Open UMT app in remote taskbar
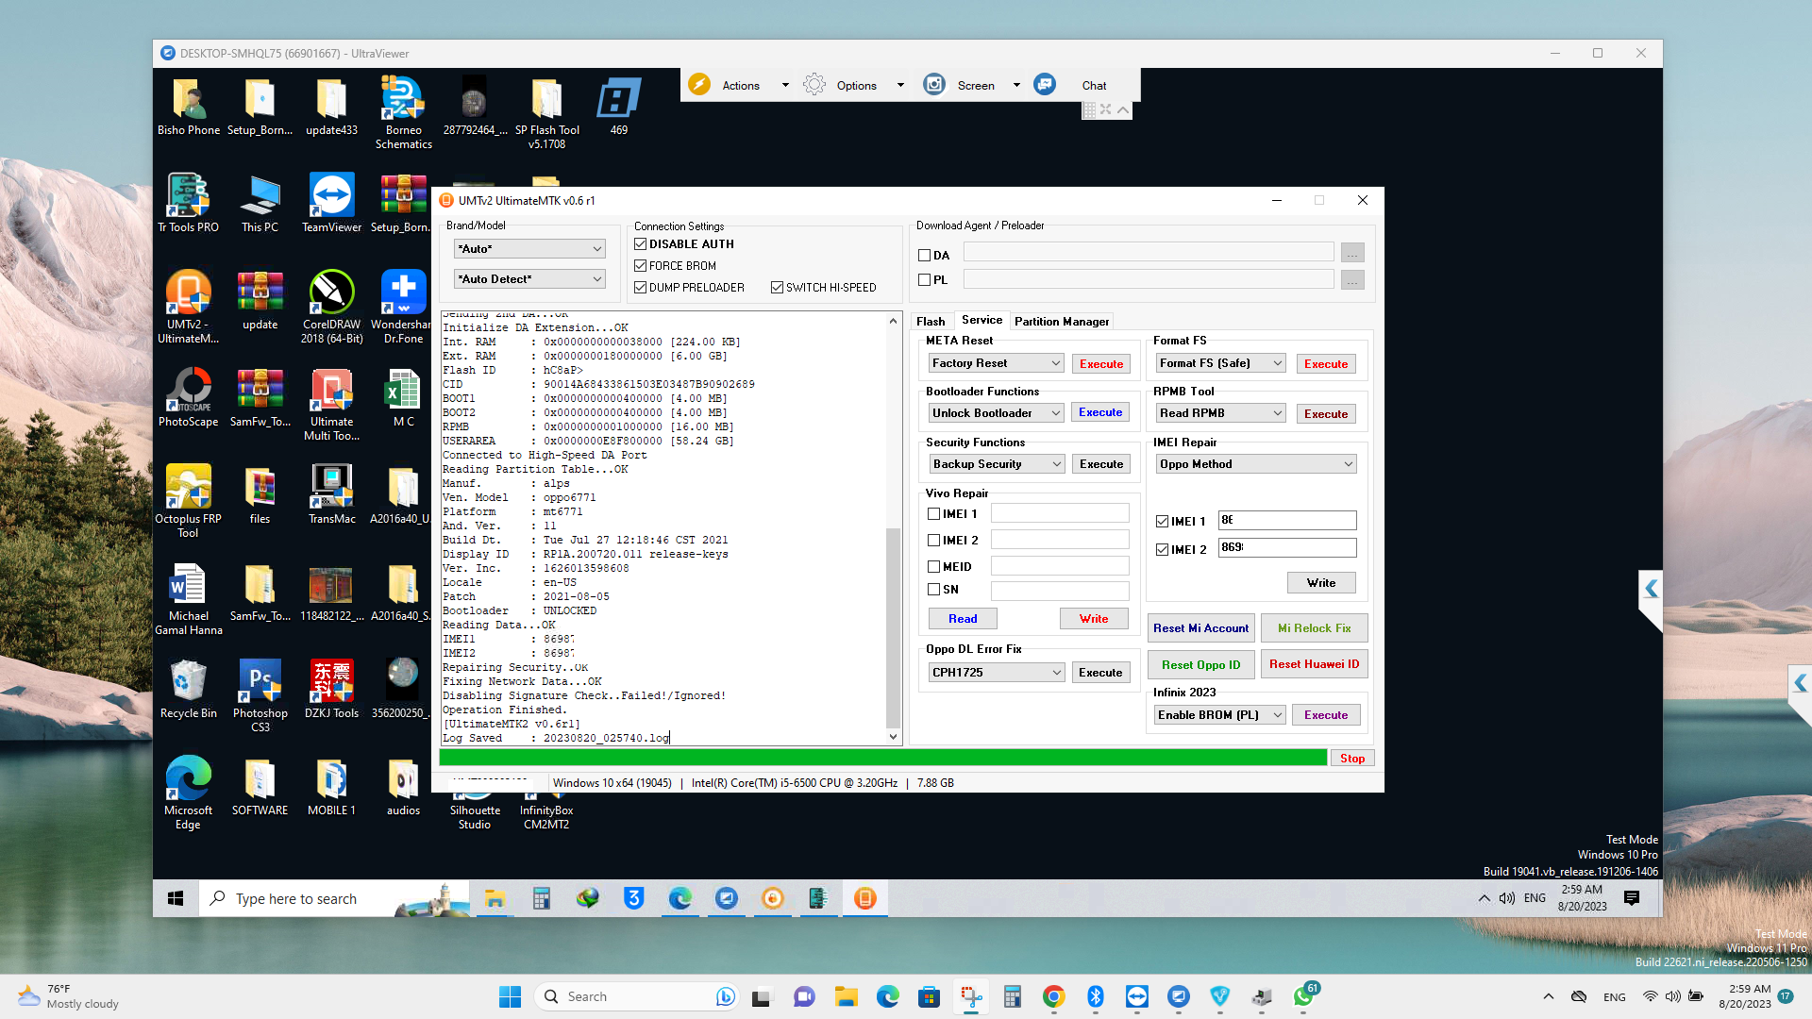This screenshot has height=1019, width=1812. [864, 898]
